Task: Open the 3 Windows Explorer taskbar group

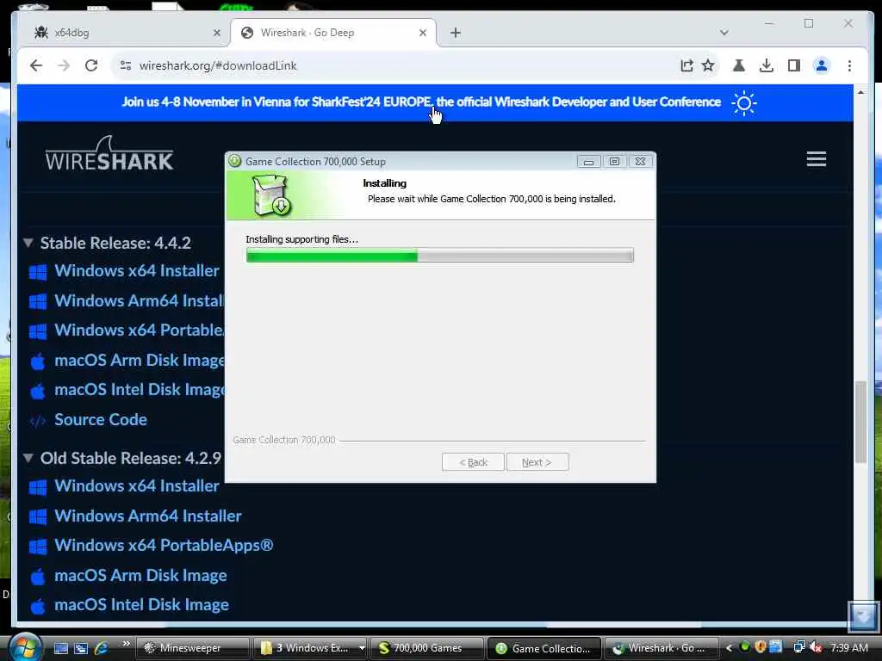Action: point(310,648)
